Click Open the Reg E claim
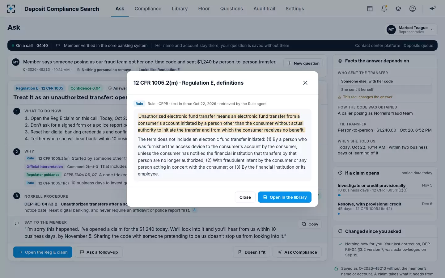The height and width of the screenshot is (278, 445). pyautogui.click(x=43, y=252)
